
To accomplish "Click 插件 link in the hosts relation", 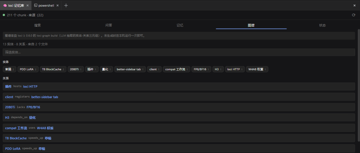I will [x=8, y=86].
